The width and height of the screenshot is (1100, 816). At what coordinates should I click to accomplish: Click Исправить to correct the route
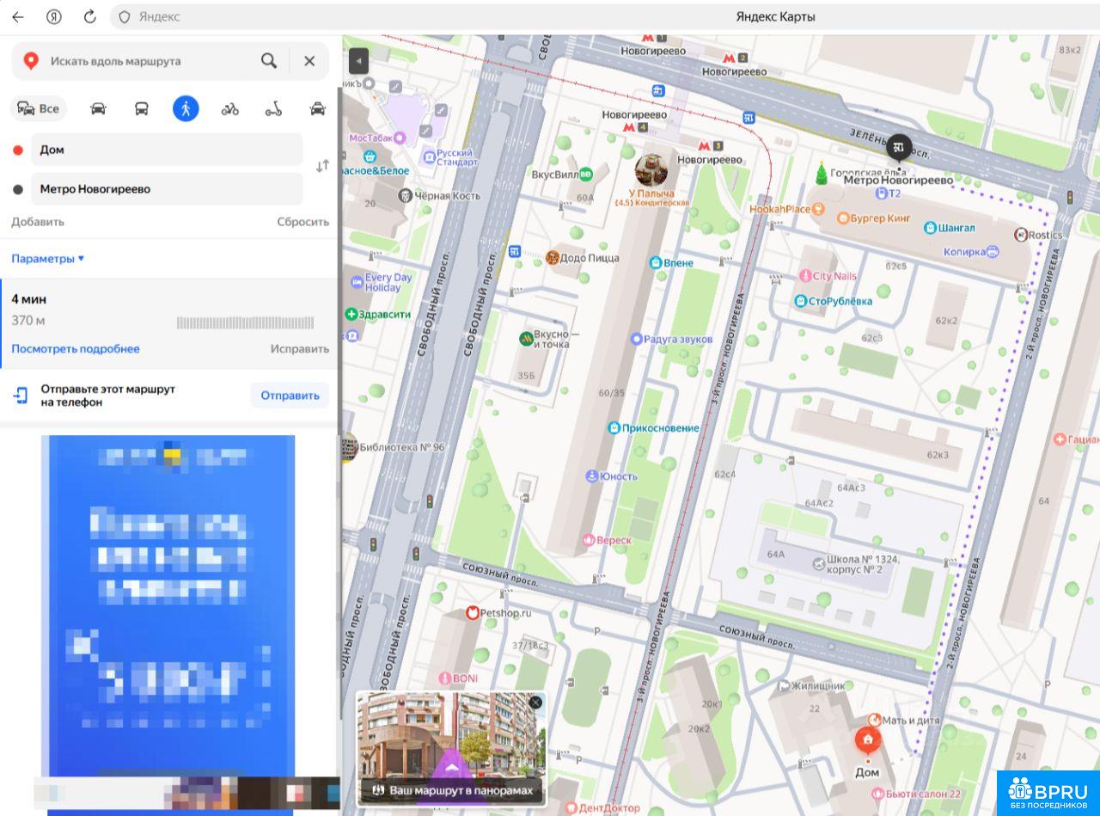tap(300, 349)
